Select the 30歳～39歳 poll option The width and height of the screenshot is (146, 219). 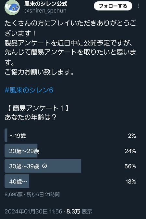click(70, 166)
